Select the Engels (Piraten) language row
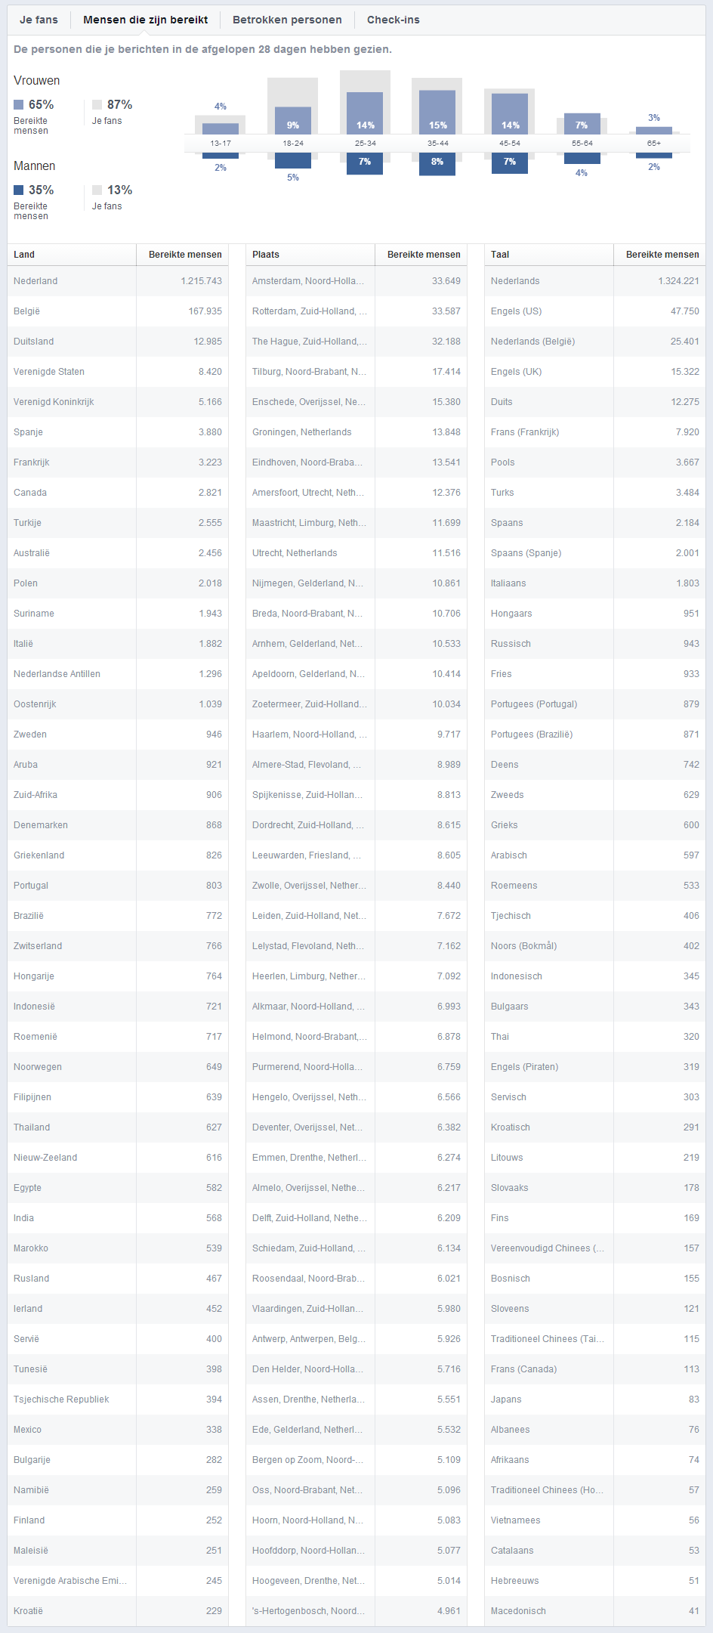This screenshot has width=713, height=1633. coord(595,1067)
